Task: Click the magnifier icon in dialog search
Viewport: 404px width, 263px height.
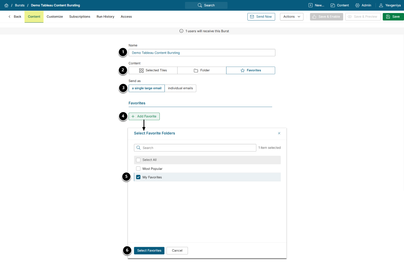Action: (x=138, y=148)
